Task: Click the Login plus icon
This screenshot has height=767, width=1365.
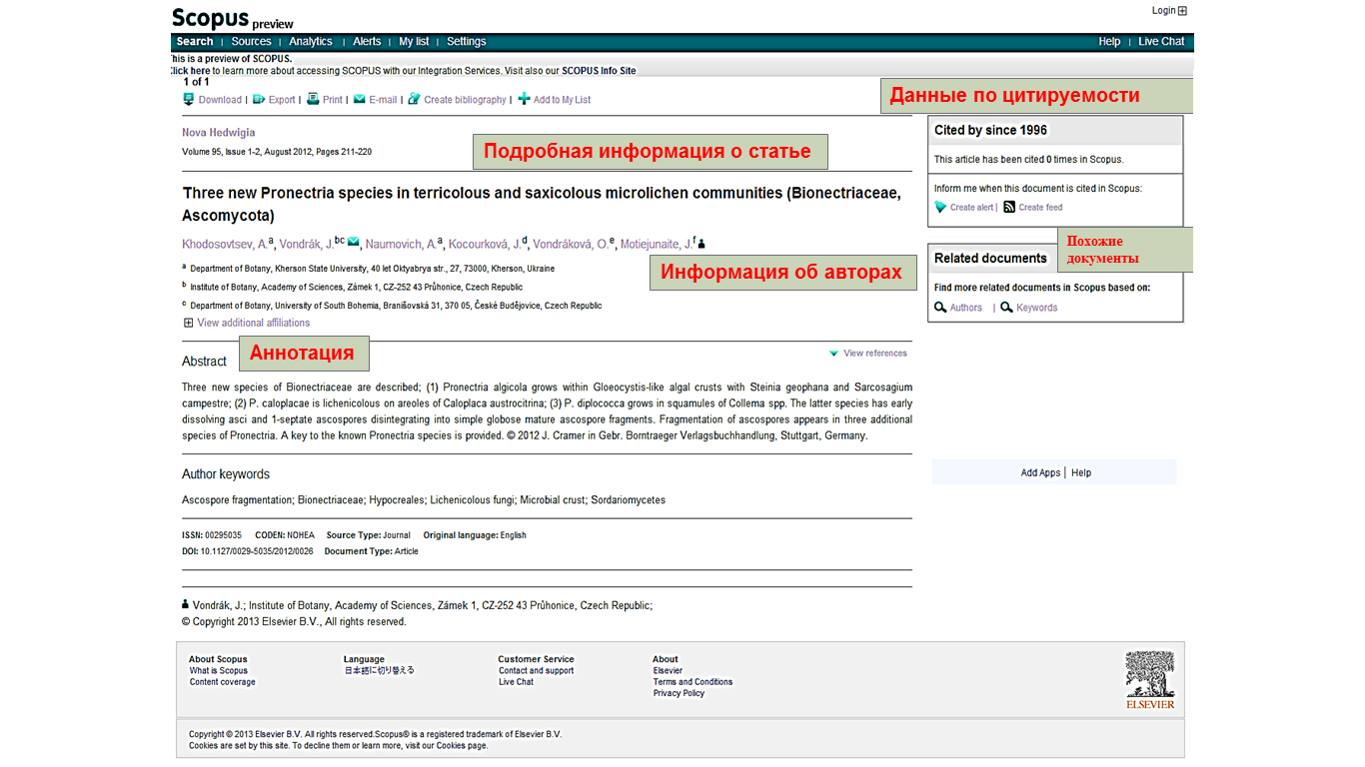Action: pyautogui.click(x=1183, y=11)
